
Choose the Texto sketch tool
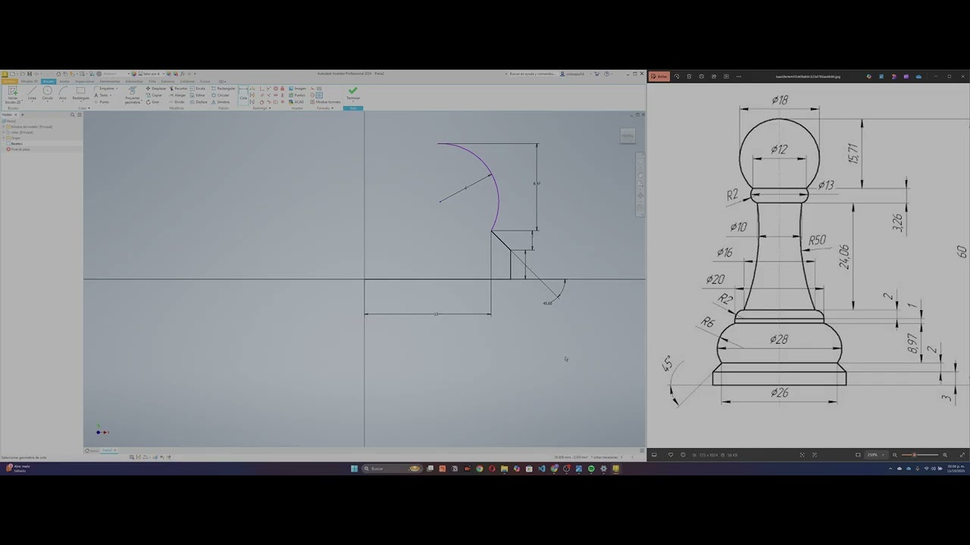[x=102, y=95]
